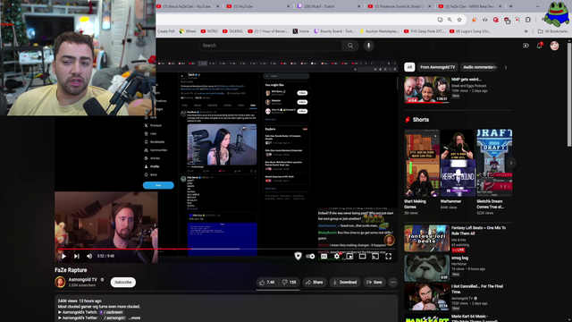Select the All filter chip

click(x=409, y=67)
